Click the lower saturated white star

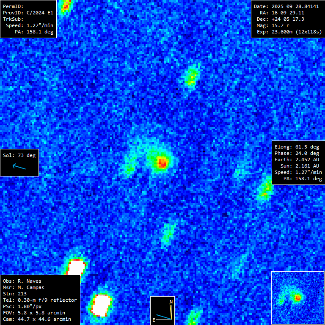point(102,305)
